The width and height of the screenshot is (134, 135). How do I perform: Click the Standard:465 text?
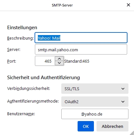tap(77, 61)
